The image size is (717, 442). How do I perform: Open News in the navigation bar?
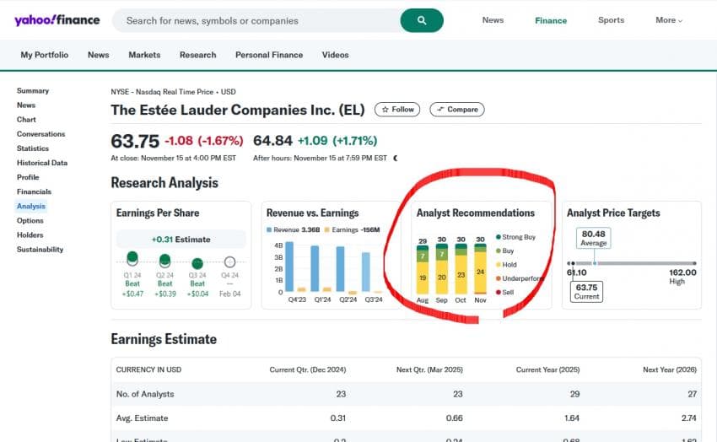pyautogui.click(x=99, y=55)
